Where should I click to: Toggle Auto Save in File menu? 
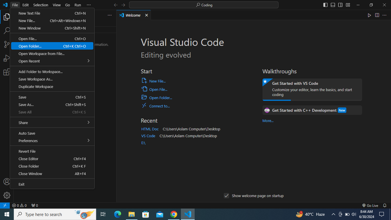(27, 133)
